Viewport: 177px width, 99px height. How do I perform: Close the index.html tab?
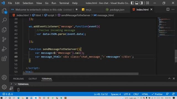tap(151, 10)
